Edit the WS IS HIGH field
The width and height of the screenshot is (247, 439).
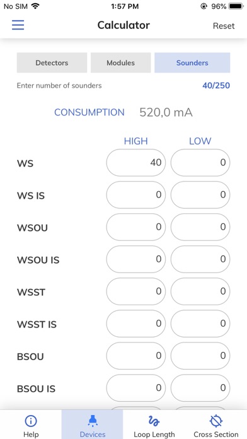point(136,194)
